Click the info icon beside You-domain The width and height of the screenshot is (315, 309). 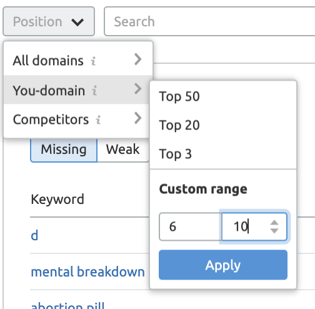[94, 91]
